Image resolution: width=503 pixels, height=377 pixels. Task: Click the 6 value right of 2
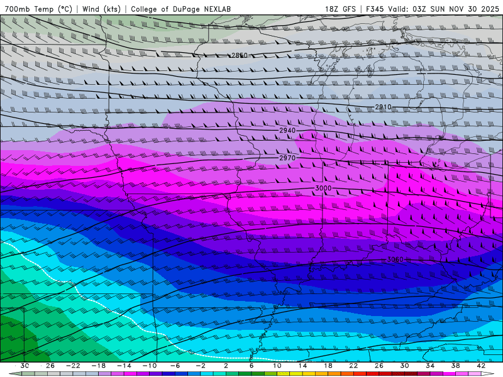pos(251,366)
